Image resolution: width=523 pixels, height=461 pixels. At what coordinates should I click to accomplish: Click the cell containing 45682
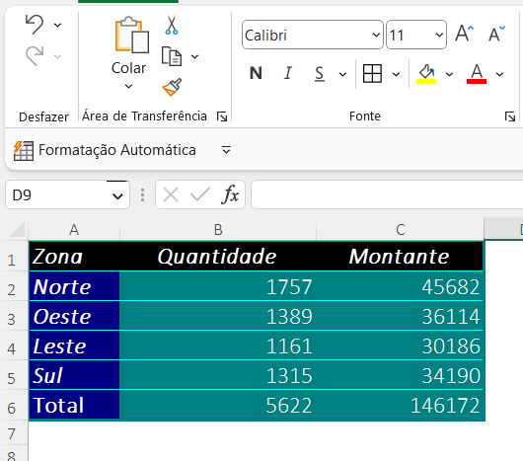tap(400, 286)
